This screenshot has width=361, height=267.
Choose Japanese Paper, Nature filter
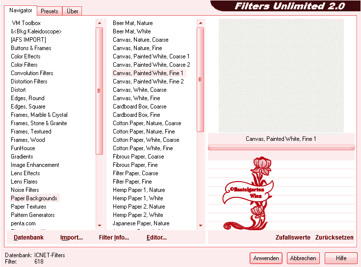(x=141, y=223)
